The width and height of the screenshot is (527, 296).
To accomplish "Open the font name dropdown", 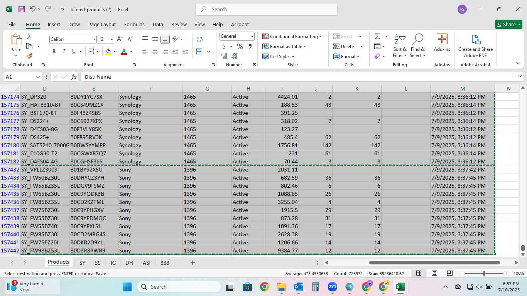I will (94, 39).
